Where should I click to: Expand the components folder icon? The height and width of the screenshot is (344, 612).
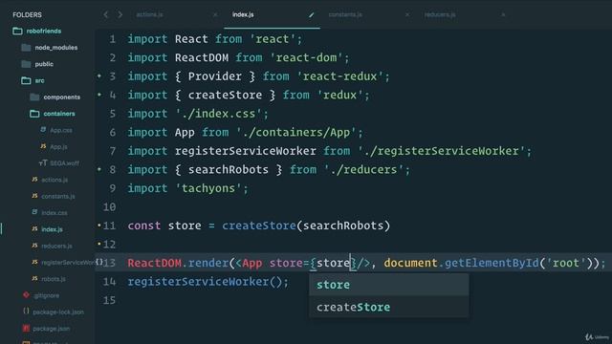(34, 97)
